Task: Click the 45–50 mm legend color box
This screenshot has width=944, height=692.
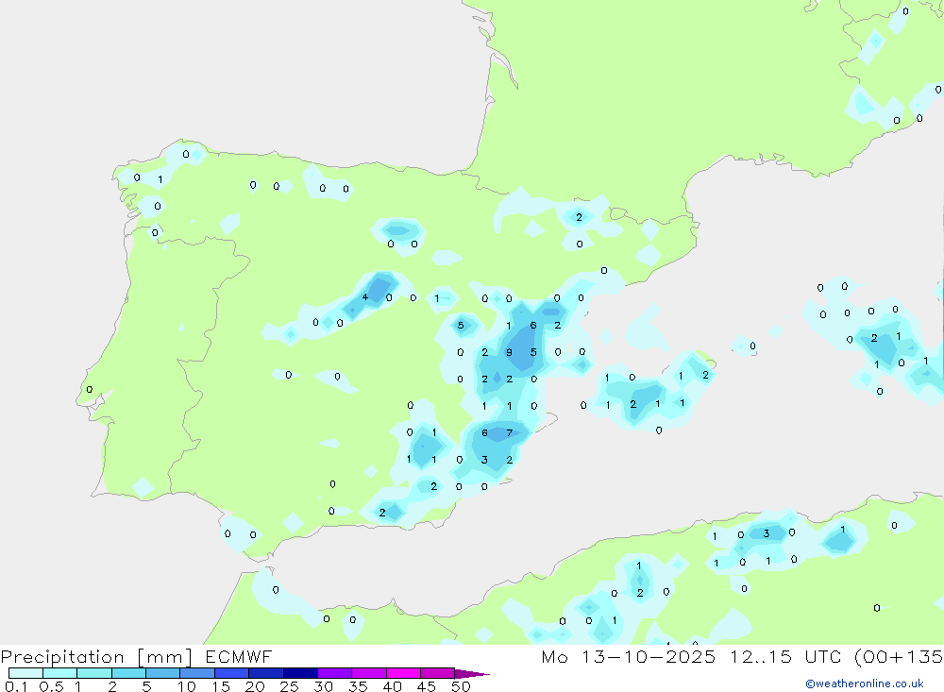Action: (x=438, y=673)
